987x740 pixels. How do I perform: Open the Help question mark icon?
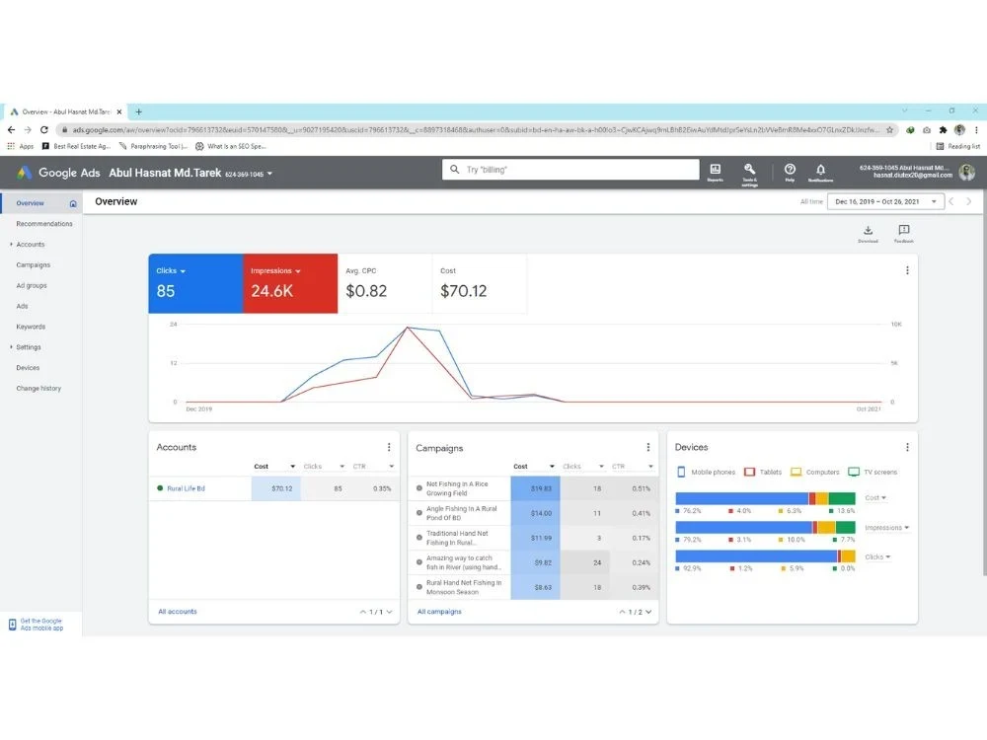click(790, 171)
